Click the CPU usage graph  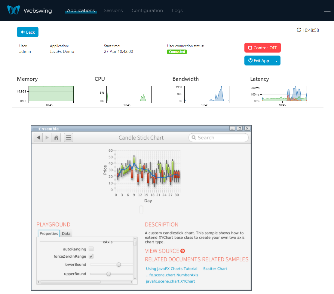[129, 94]
